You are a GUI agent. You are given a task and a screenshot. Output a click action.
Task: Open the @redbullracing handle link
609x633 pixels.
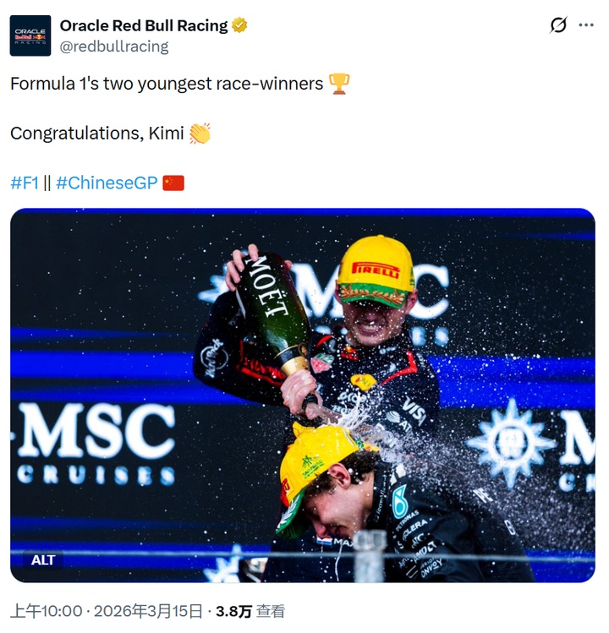[x=114, y=46]
